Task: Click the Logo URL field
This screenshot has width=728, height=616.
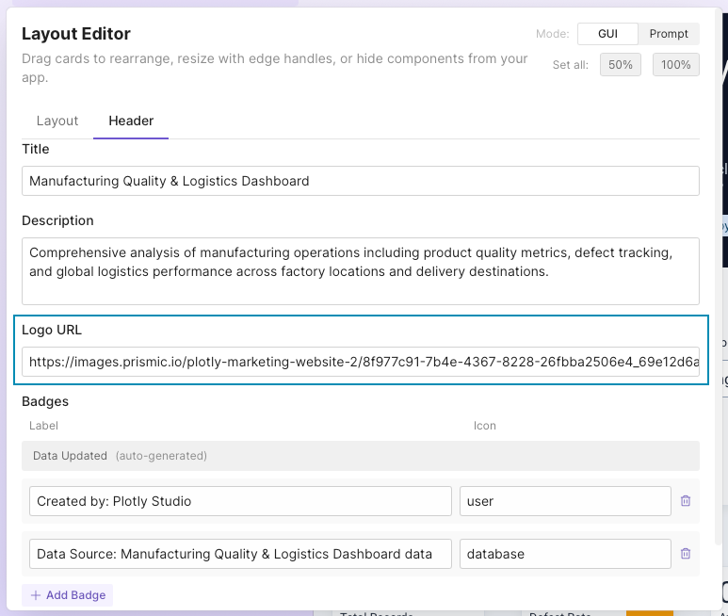Action: point(360,362)
